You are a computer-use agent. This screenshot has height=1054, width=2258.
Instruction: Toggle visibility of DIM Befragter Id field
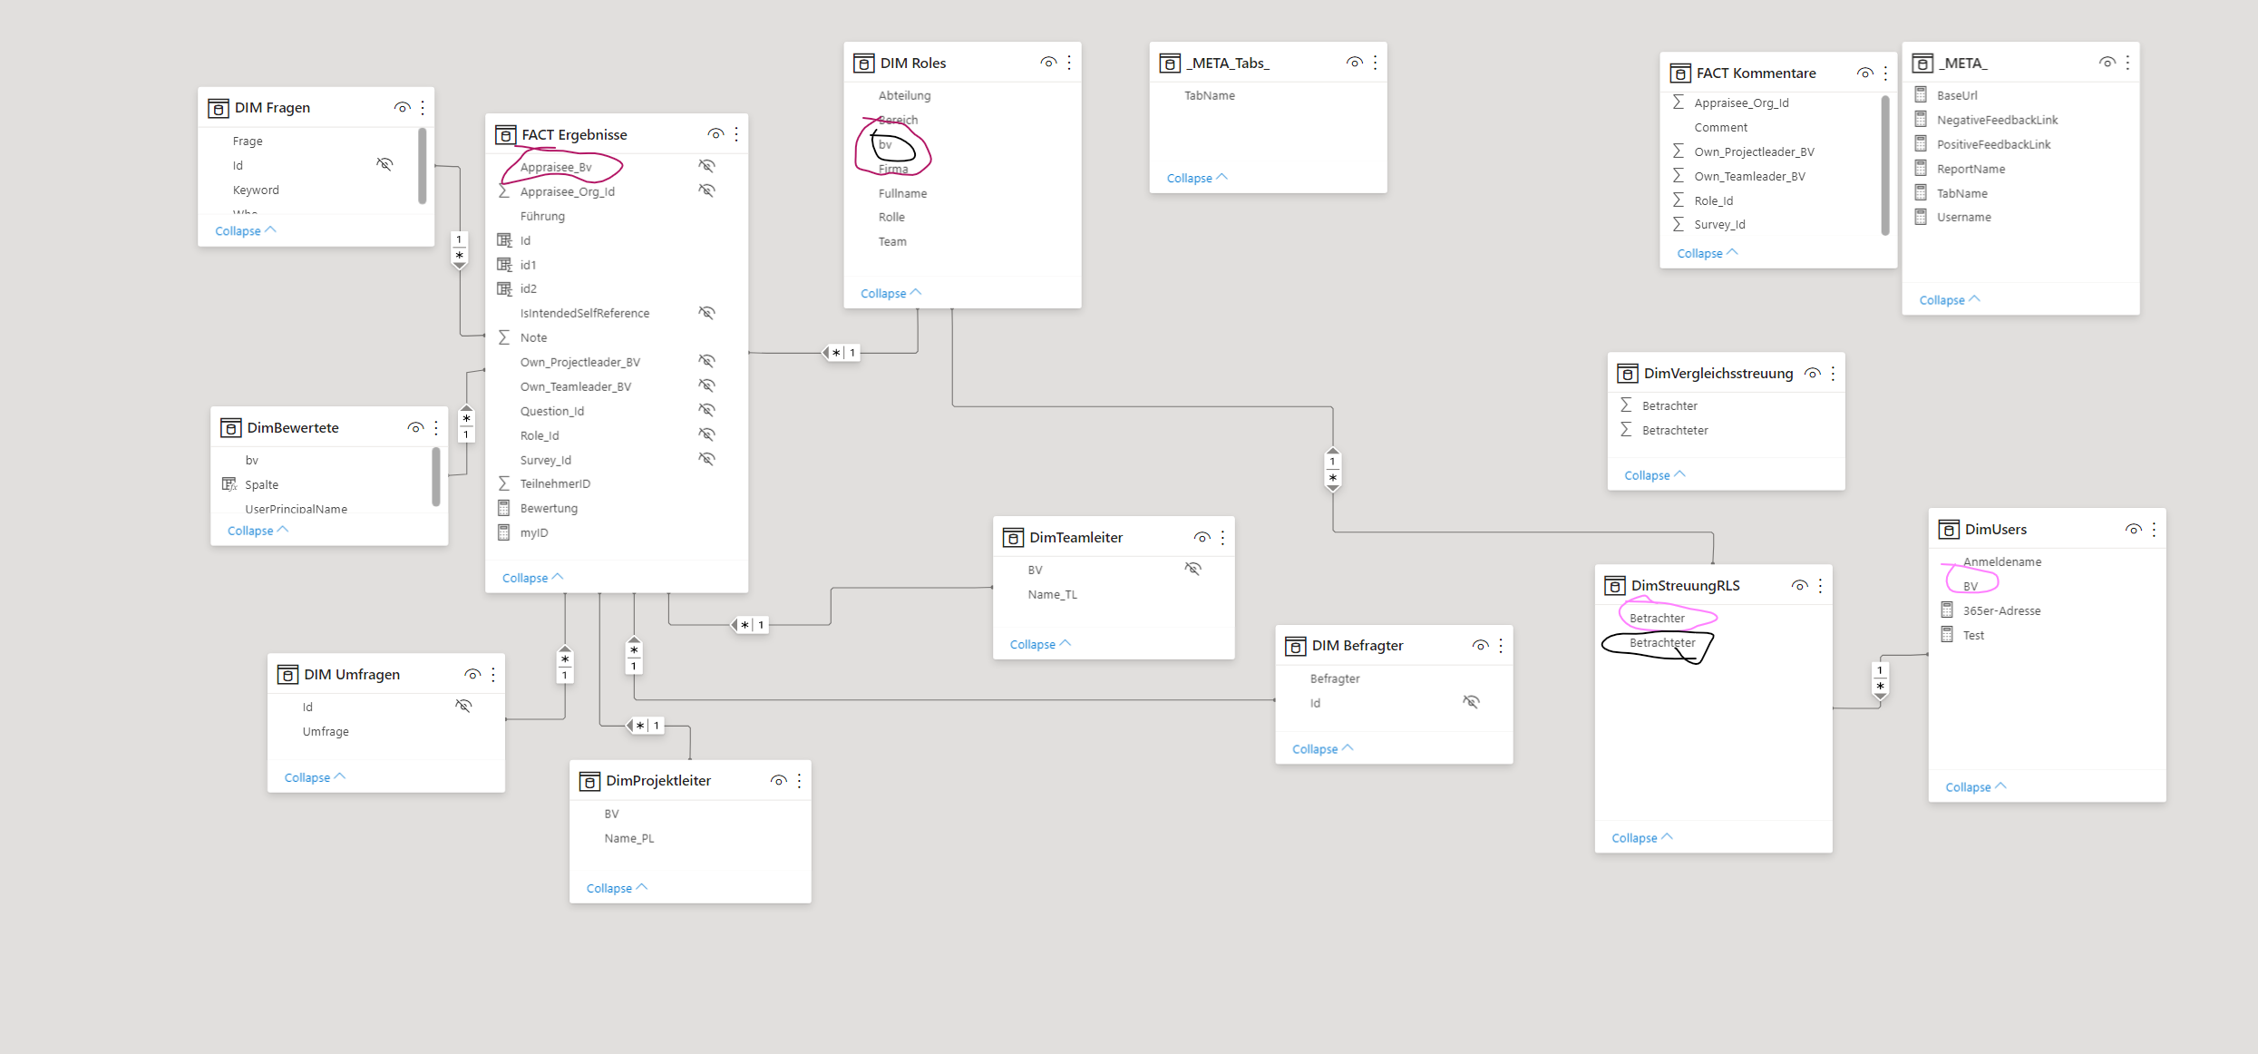(x=1471, y=702)
